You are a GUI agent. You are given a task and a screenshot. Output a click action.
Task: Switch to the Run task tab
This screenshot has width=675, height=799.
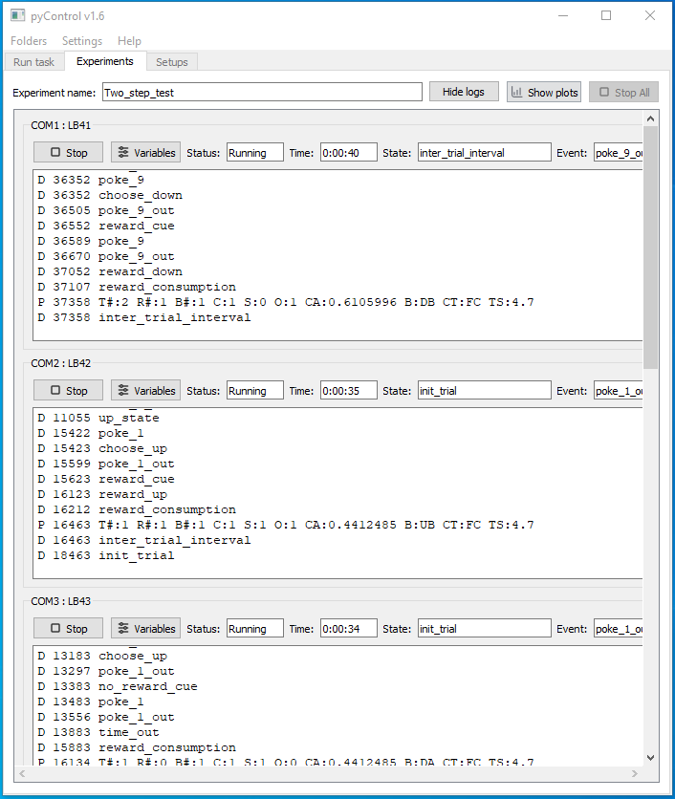click(33, 62)
